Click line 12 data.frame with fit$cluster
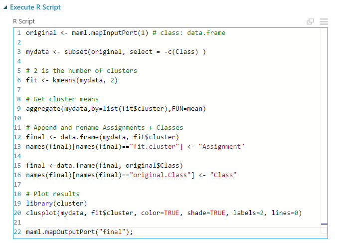The width and height of the screenshot is (337, 243). (103, 137)
